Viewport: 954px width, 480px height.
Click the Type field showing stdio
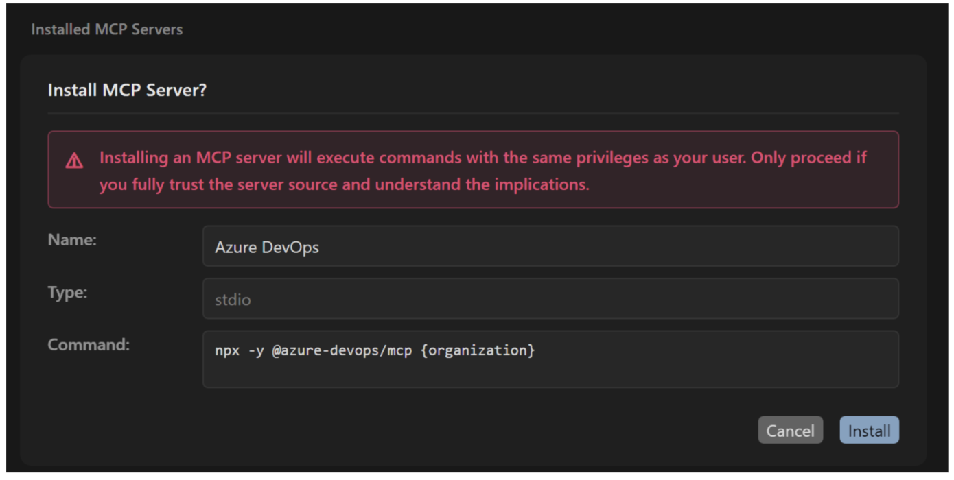(x=550, y=300)
